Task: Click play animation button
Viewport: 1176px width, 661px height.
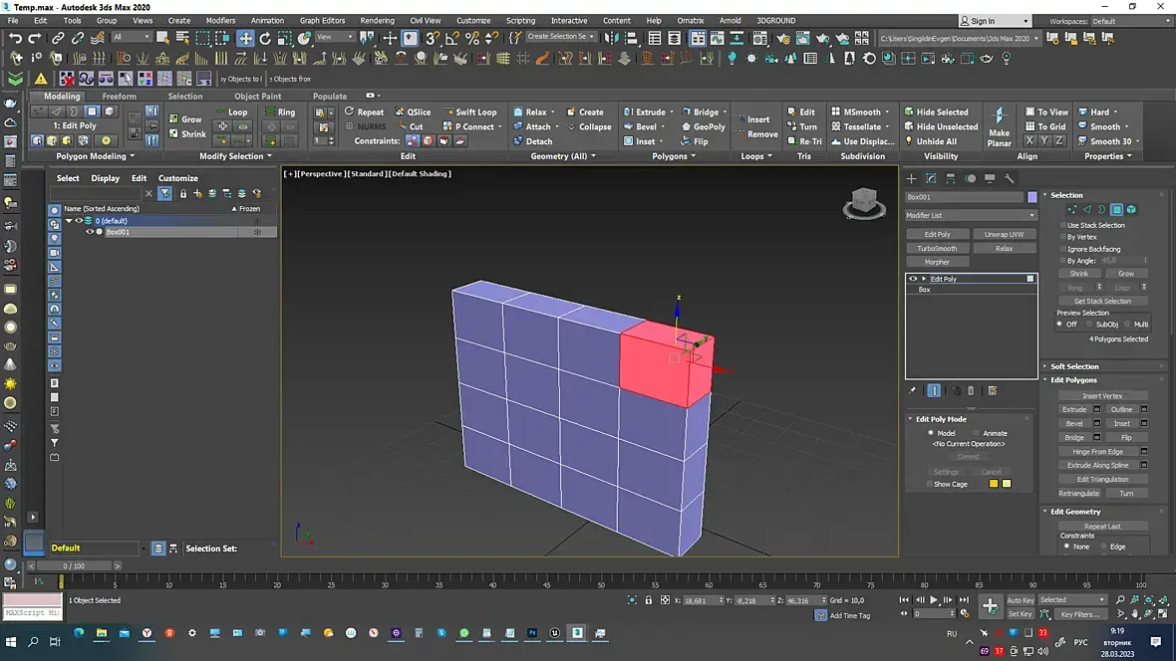Action: point(934,599)
